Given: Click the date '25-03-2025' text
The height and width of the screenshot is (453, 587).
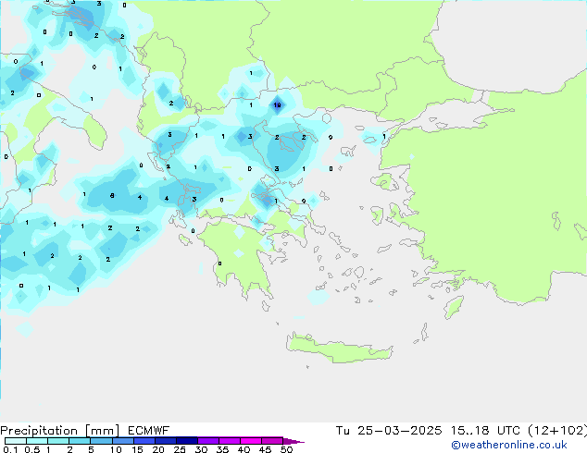Looking at the screenshot, I should click(x=399, y=431).
